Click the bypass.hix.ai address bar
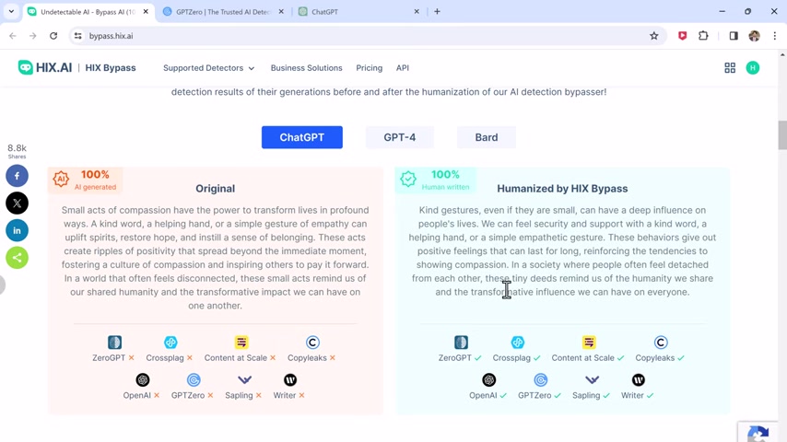Image resolution: width=787 pixels, height=442 pixels. coord(367,36)
